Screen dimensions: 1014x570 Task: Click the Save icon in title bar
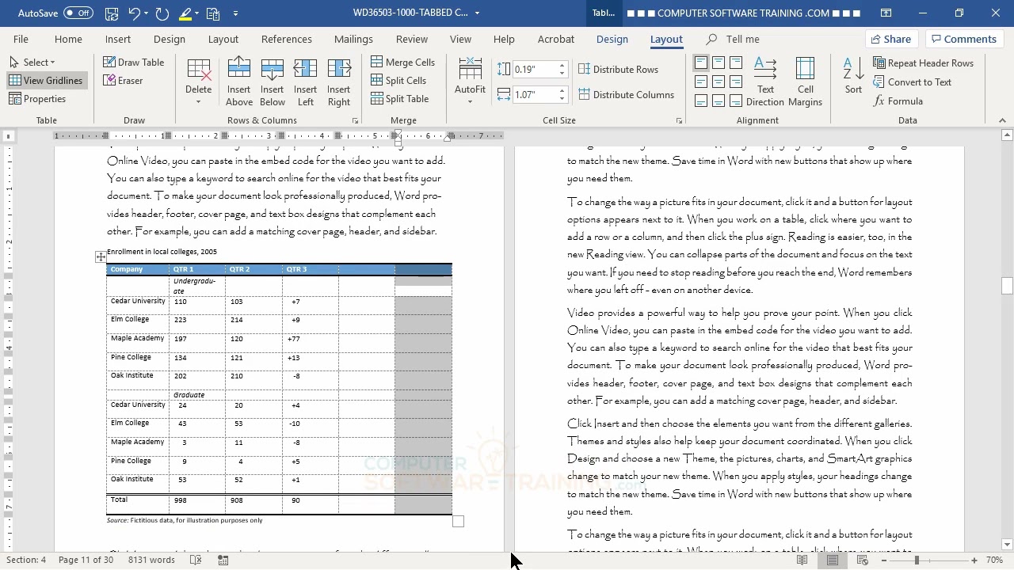(x=112, y=13)
